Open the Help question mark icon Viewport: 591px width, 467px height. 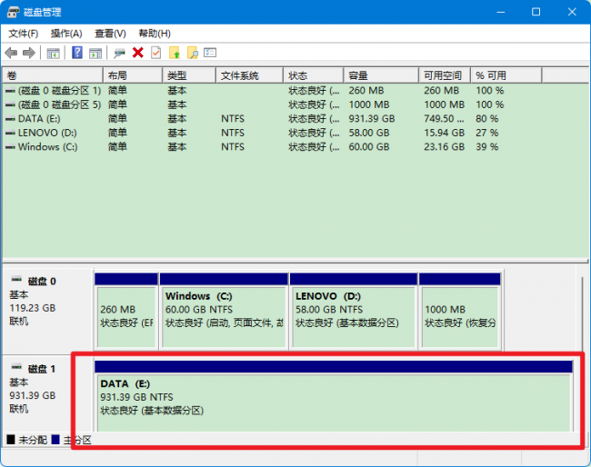(77, 53)
